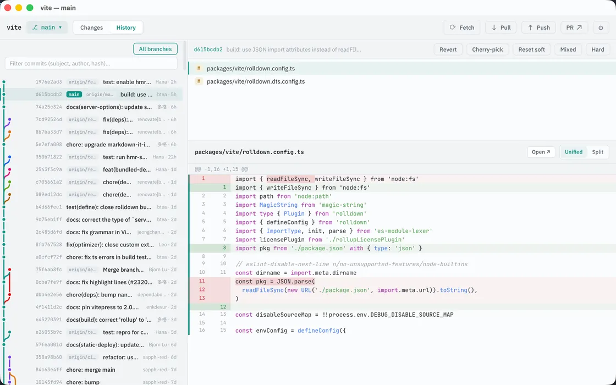
Task: Select commit b4d66fee1 test(define)
Action: coord(91,207)
